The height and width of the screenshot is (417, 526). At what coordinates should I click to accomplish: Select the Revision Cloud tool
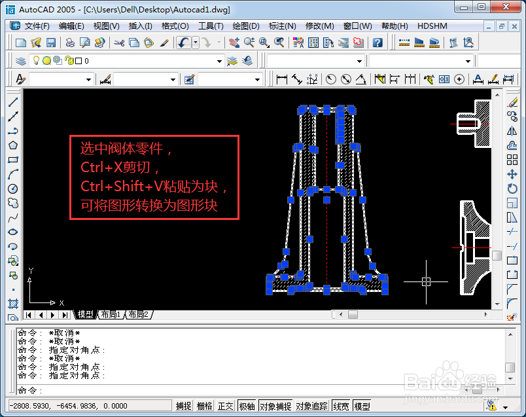click(x=12, y=203)
